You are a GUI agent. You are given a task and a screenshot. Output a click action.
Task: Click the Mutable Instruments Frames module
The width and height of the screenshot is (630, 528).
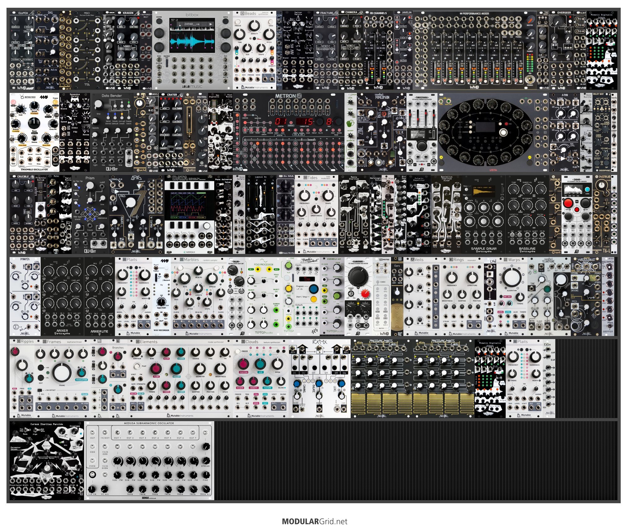click(x=62, y=378)
